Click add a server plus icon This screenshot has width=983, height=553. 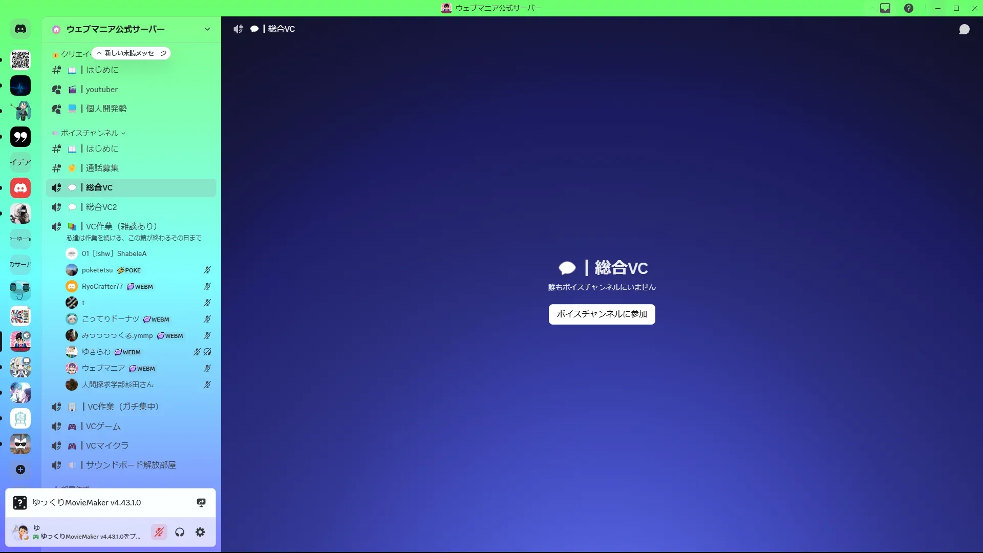click(20, 470)
